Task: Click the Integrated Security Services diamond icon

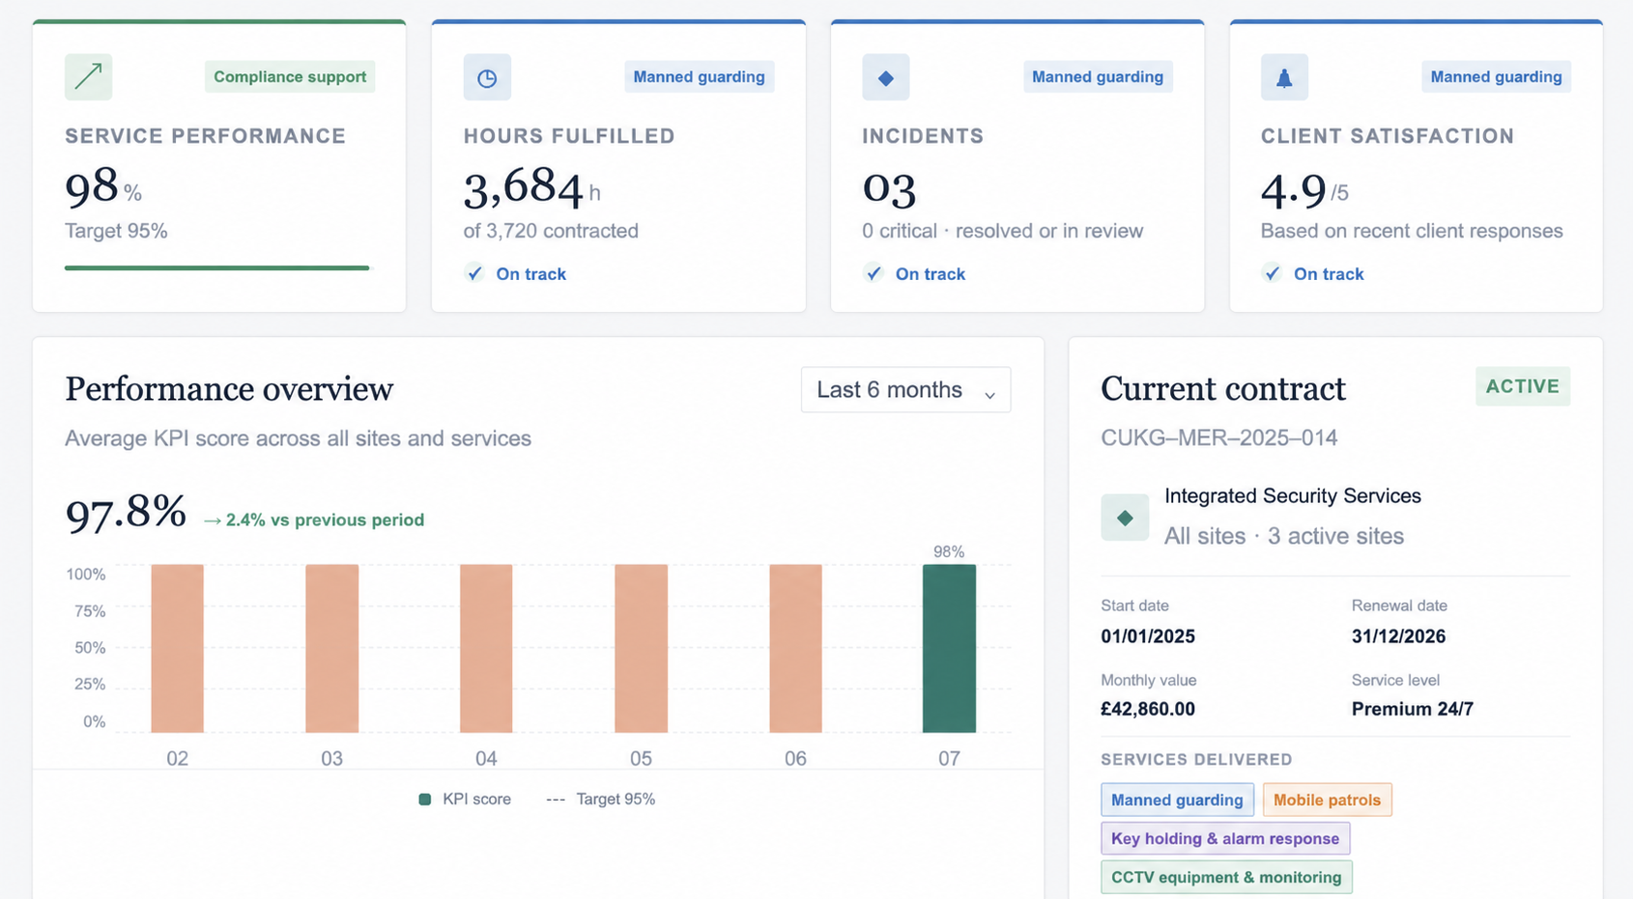Action: tap(1125, 518)
